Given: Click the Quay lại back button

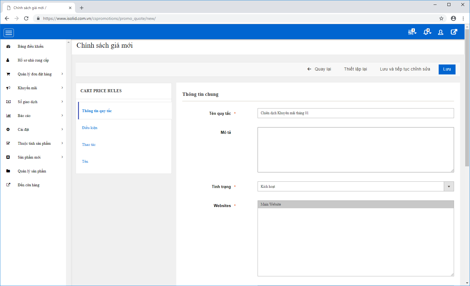Looking at the screenshot, I should 319,69.
